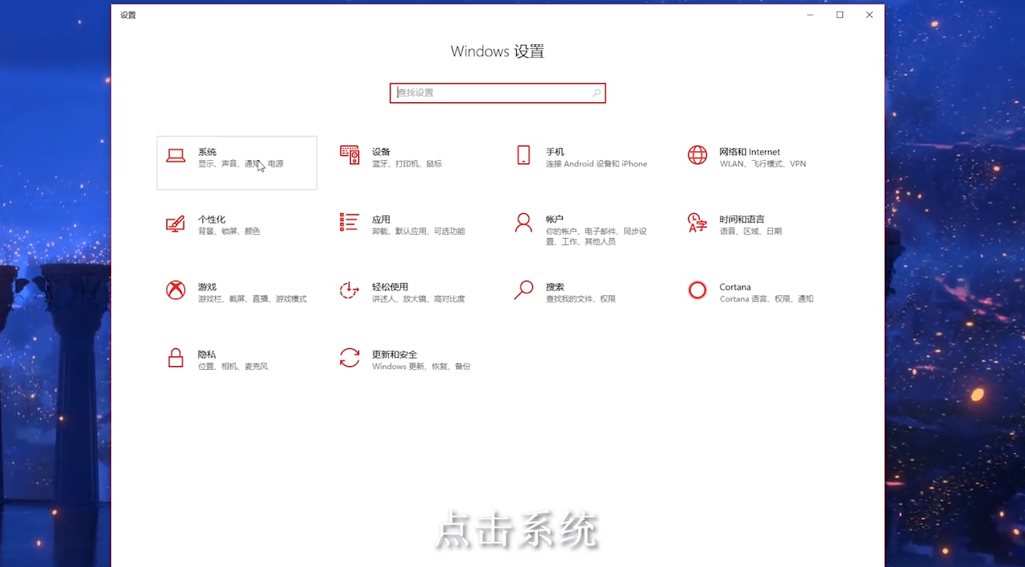The width and height of the screenshot is (1025, 567).
Task: Open the 搜索 magnifier category icon
Action: [x=523, y=290]
